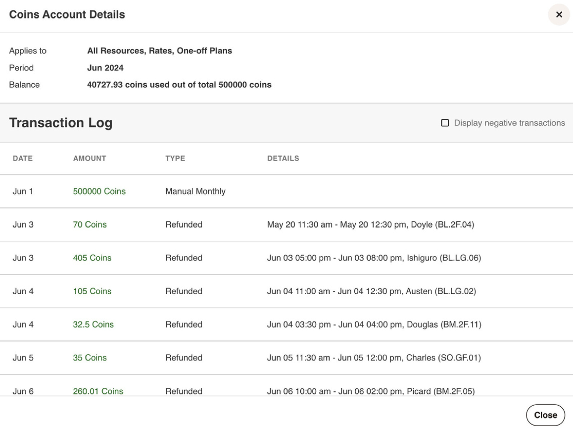Select the Charles (SO.GF.01) booking details

(374, 358)
